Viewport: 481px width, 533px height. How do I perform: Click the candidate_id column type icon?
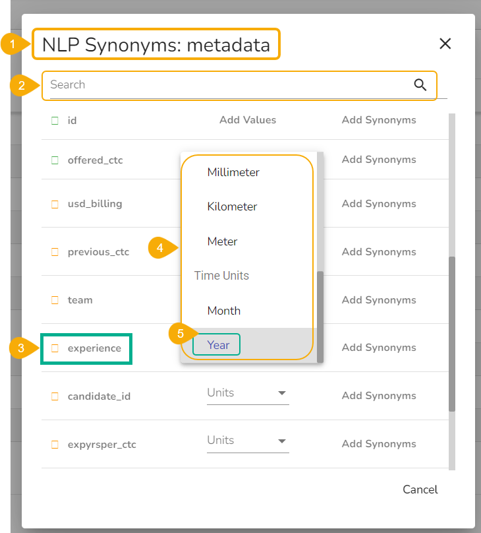[x=55, y=396]
